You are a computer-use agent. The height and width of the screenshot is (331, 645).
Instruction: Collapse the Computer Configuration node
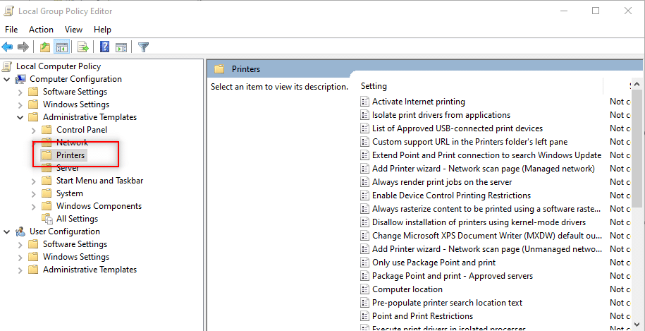(x=7, y=79)
